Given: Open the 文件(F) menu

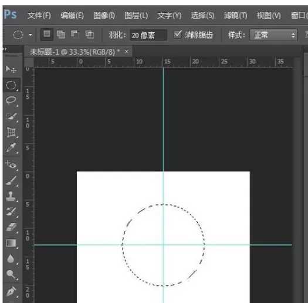Looking at the screenshot, I should coord(39,15).
